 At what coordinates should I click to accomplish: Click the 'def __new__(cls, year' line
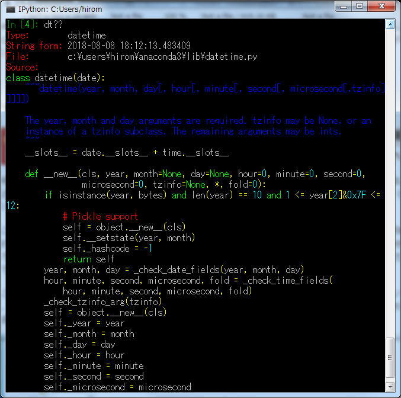tap(195, 174)
